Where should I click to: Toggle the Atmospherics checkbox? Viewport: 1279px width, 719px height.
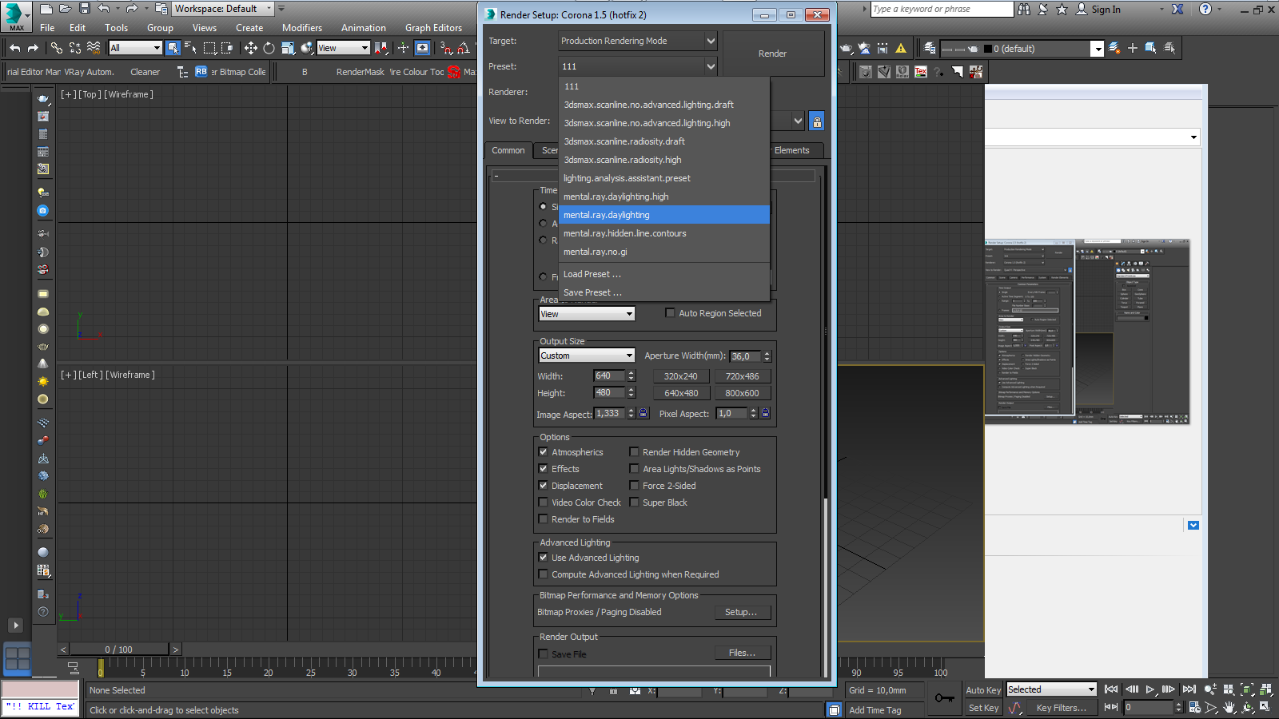point(544,452)
